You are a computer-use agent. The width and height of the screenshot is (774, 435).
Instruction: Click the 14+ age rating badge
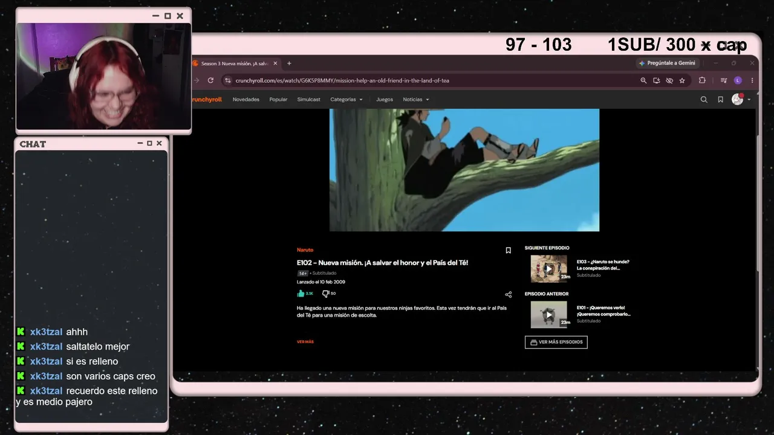(303, 273)
